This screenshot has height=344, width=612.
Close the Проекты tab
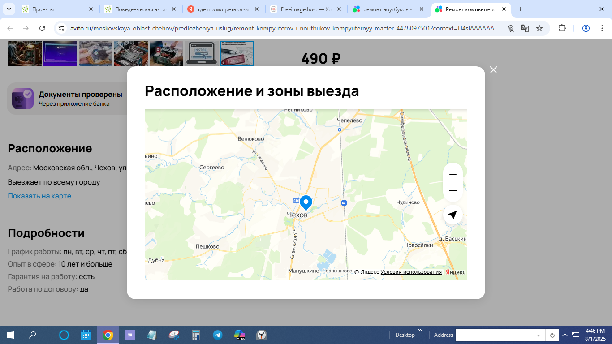[x=91, y=9]
